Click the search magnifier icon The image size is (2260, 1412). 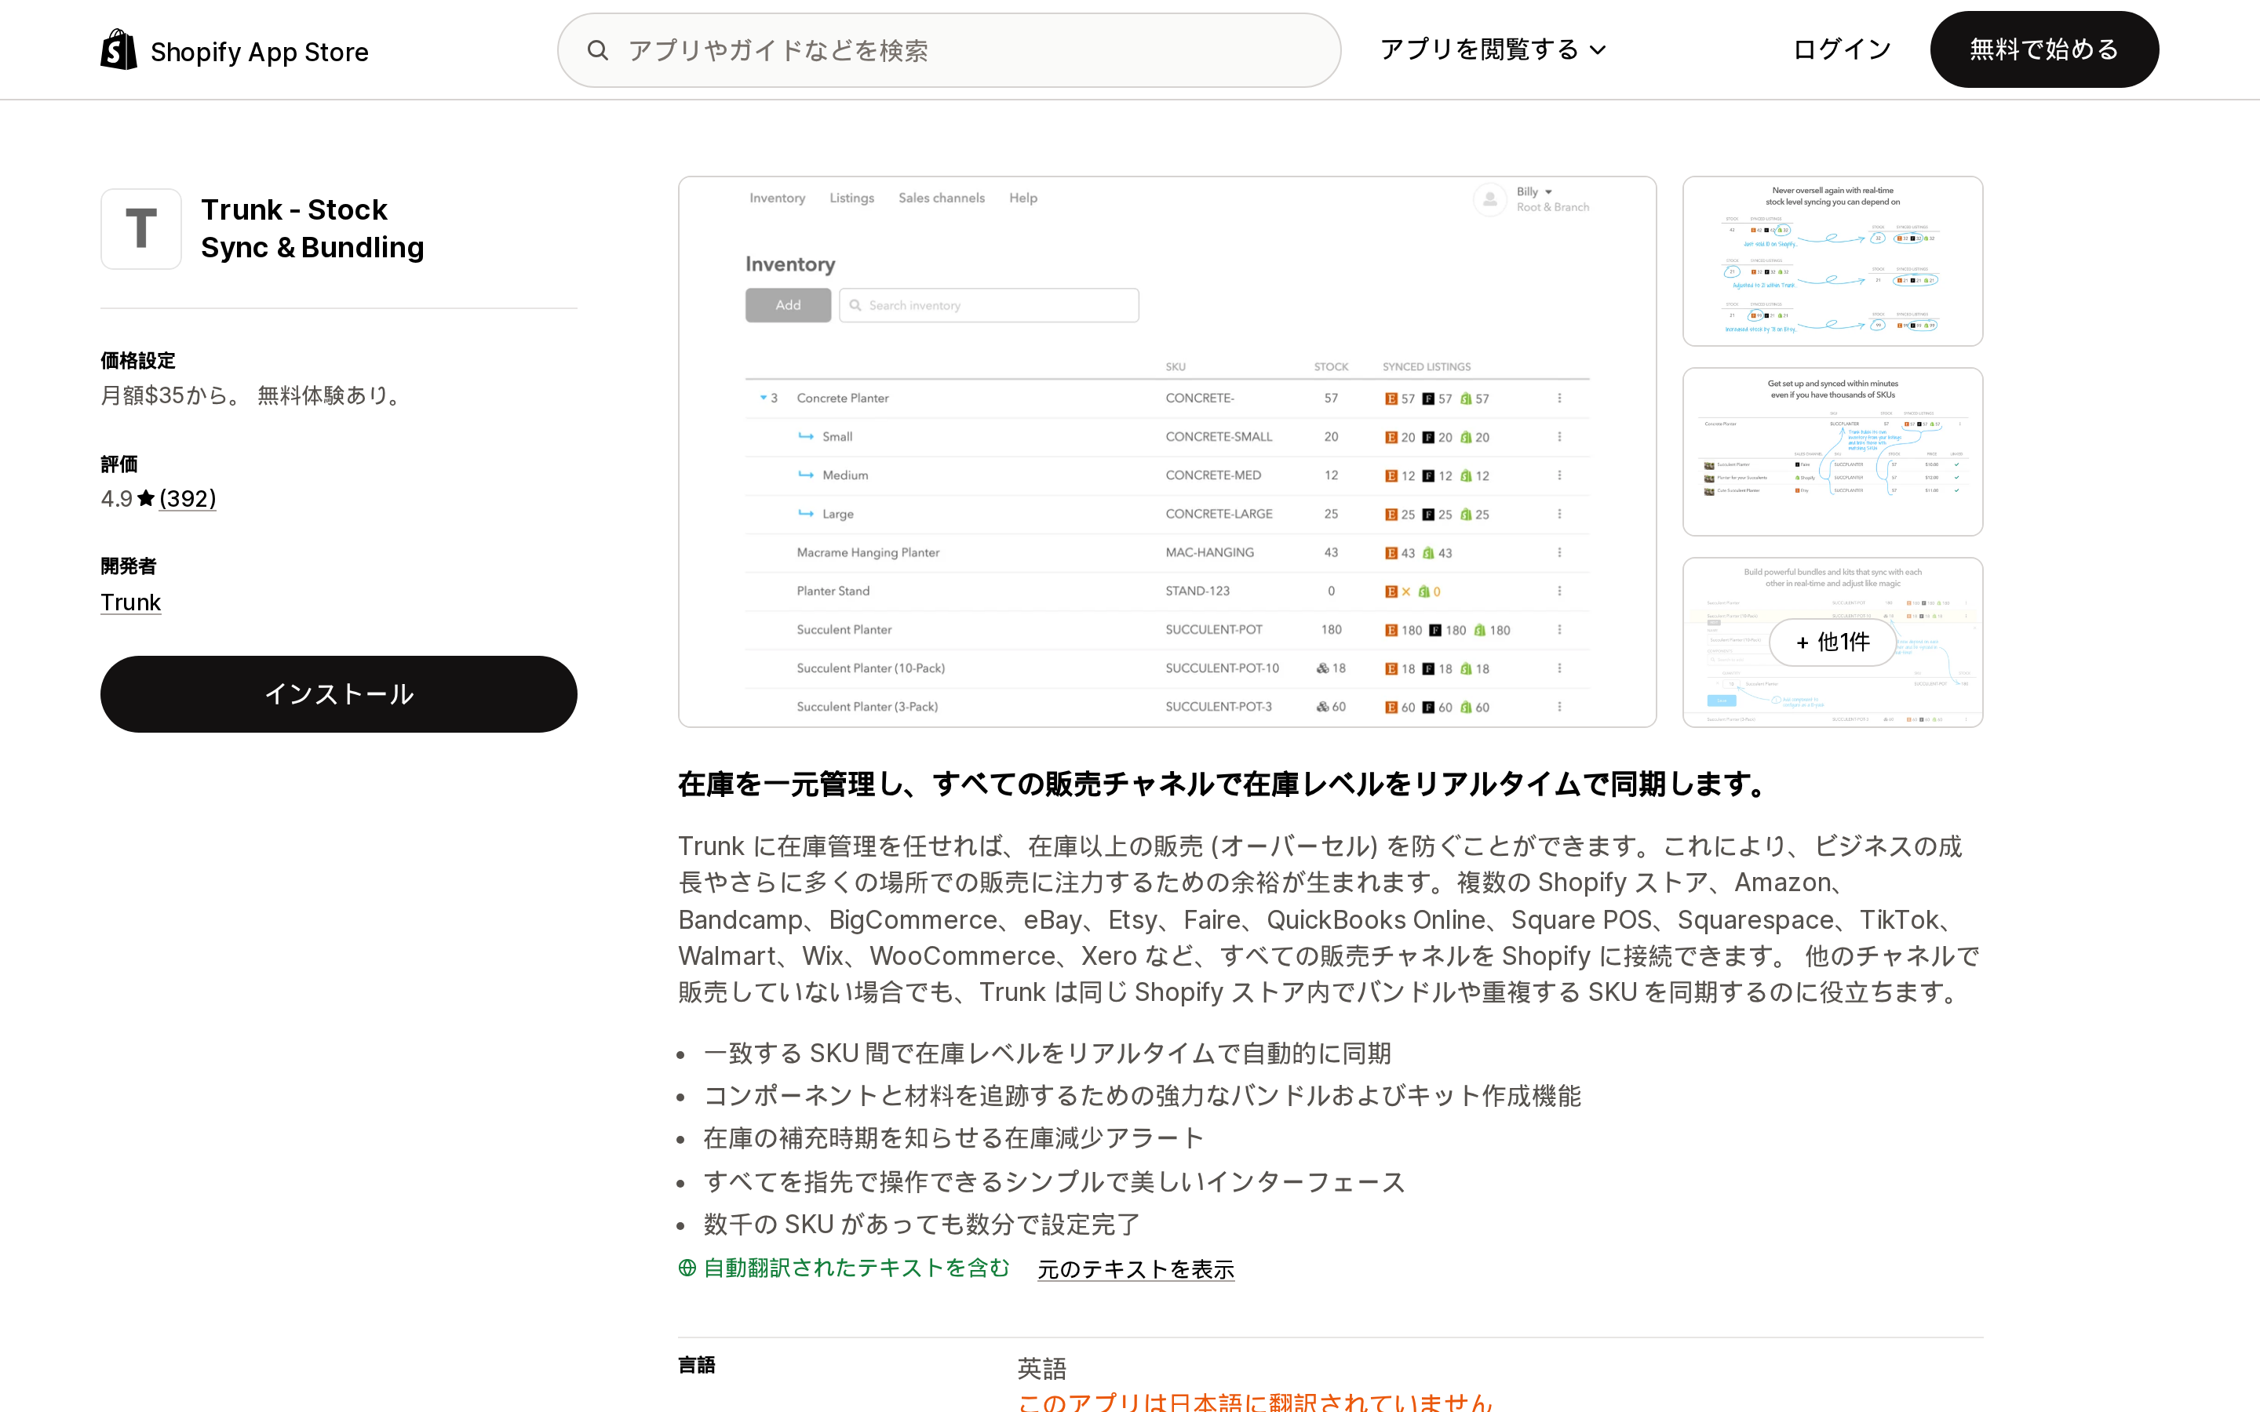tap(598, 50)
